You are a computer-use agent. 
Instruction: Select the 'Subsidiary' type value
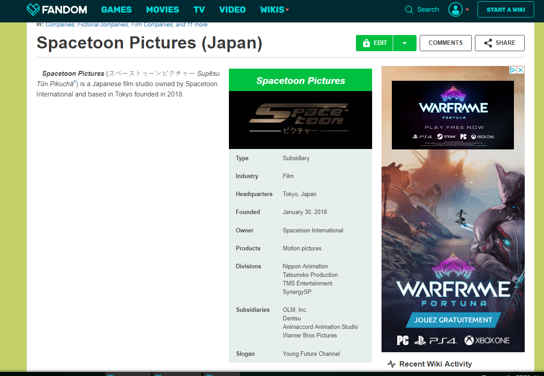click(296, 158)
